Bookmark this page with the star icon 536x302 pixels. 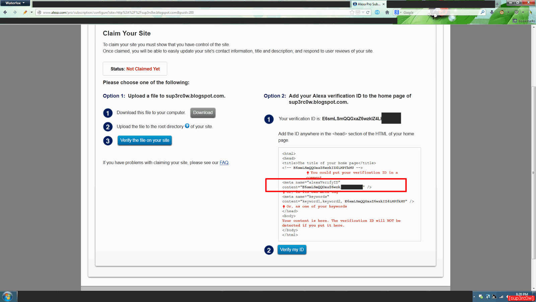click(x=352, y=12)
